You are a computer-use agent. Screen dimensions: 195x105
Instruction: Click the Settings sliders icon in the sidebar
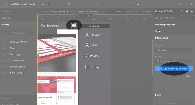[x=87, y=67]
